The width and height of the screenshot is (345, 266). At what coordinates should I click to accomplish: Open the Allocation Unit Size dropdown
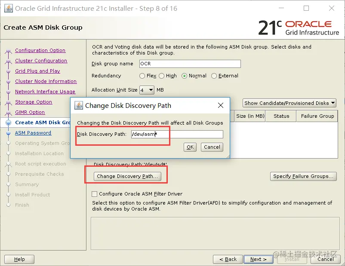pos(147,90)
